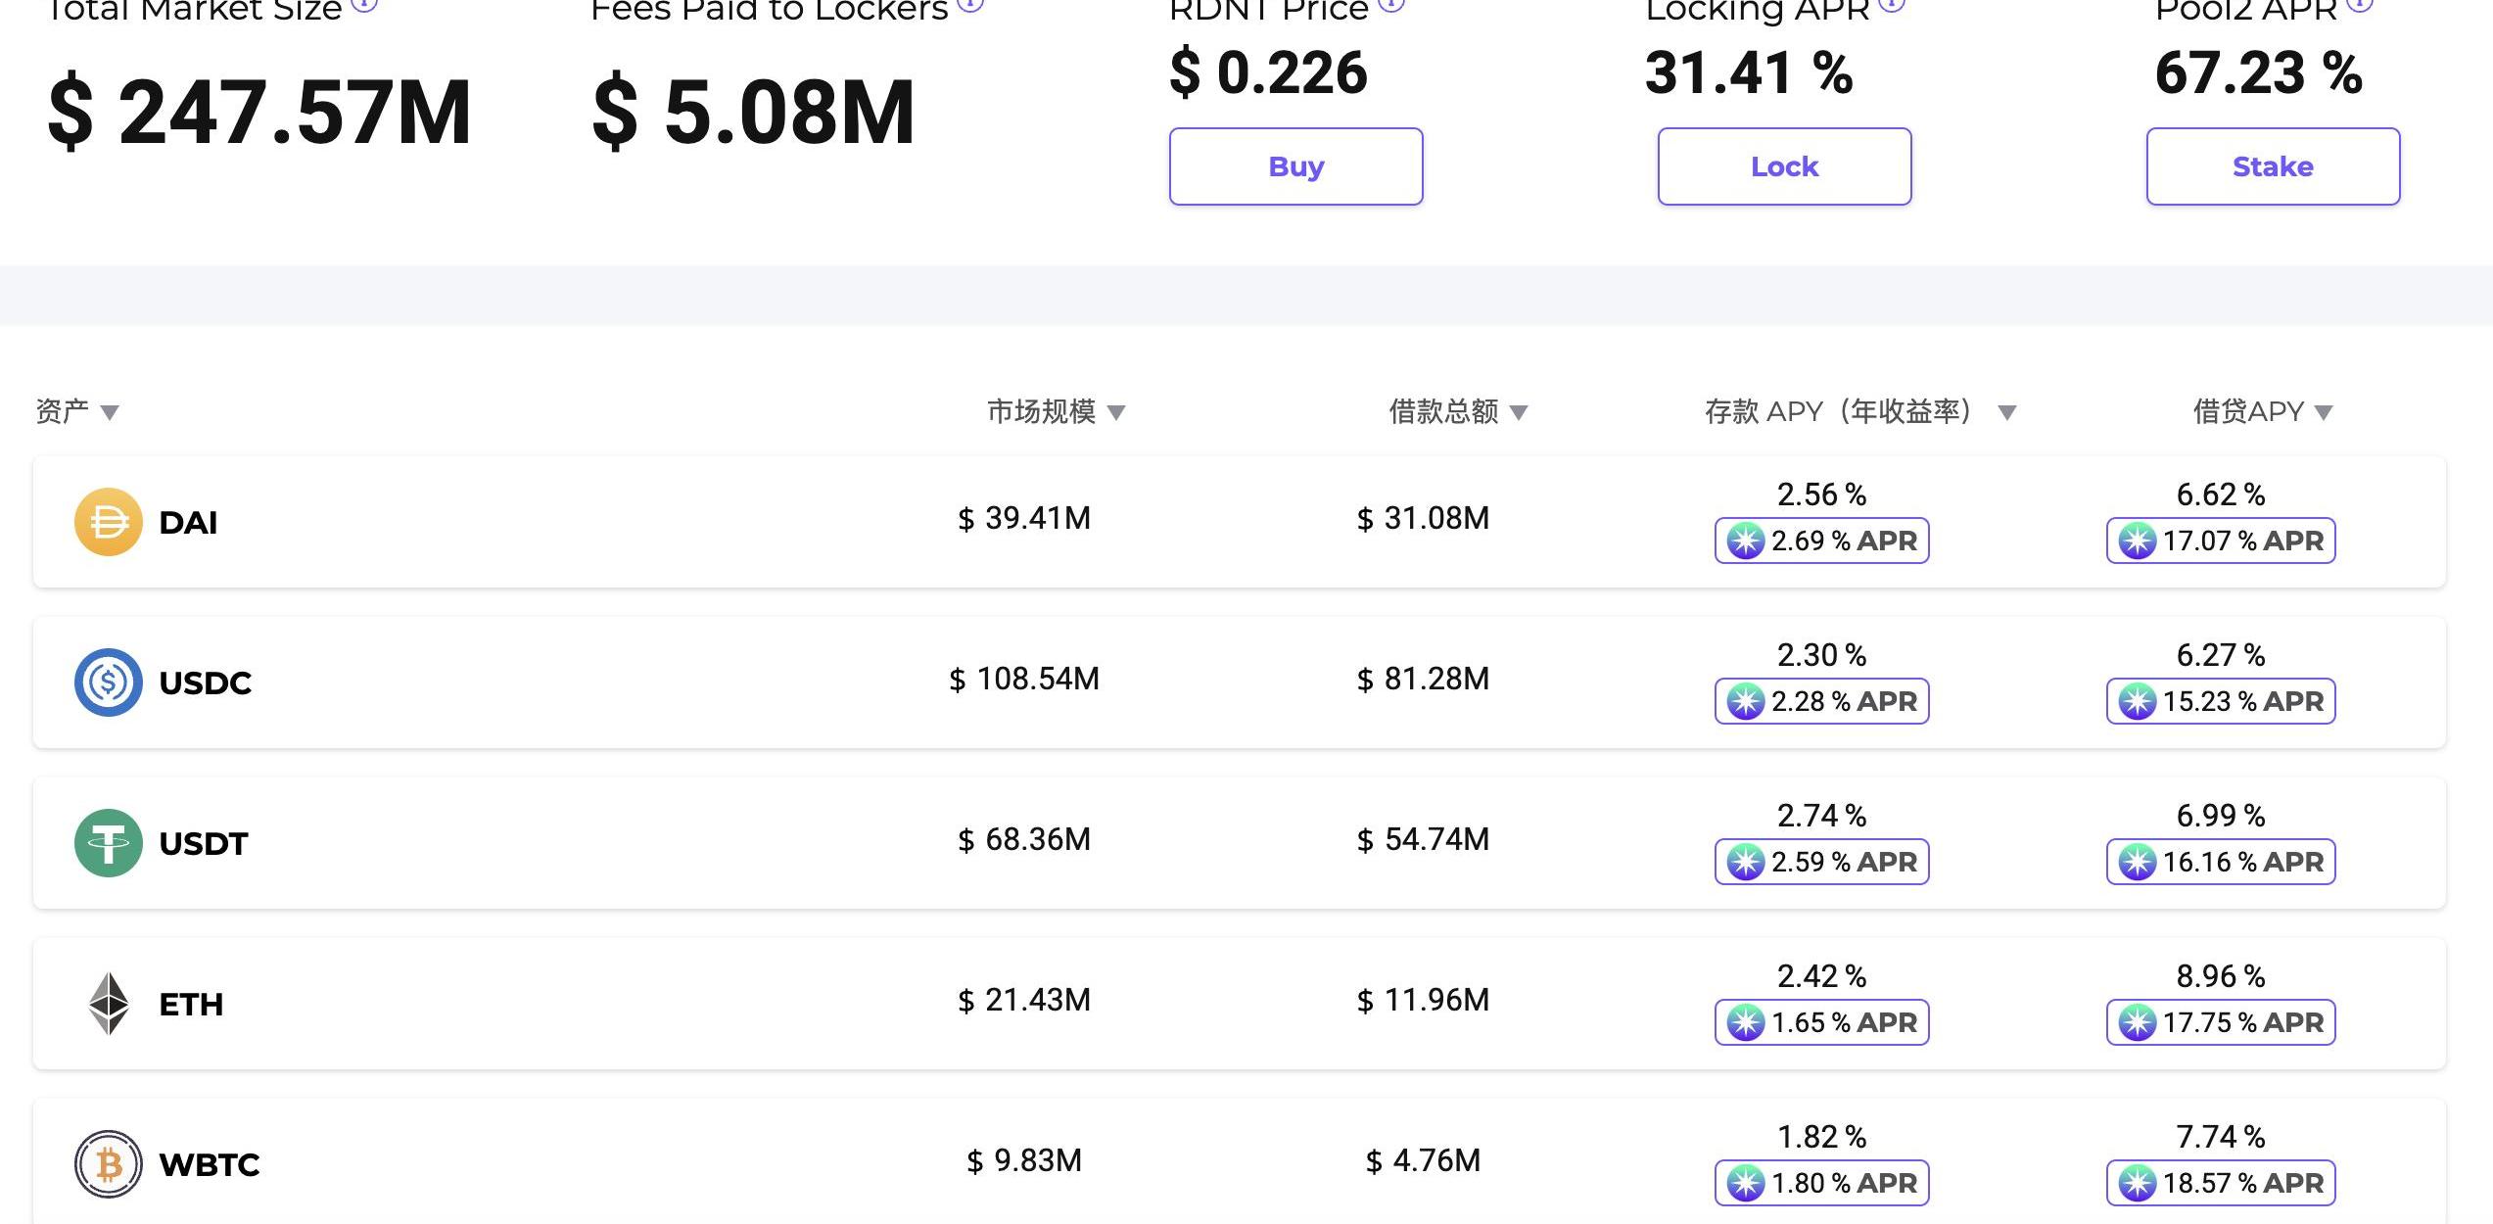Click USDT total borrowed $ 54.74M

click(1423, 839)
